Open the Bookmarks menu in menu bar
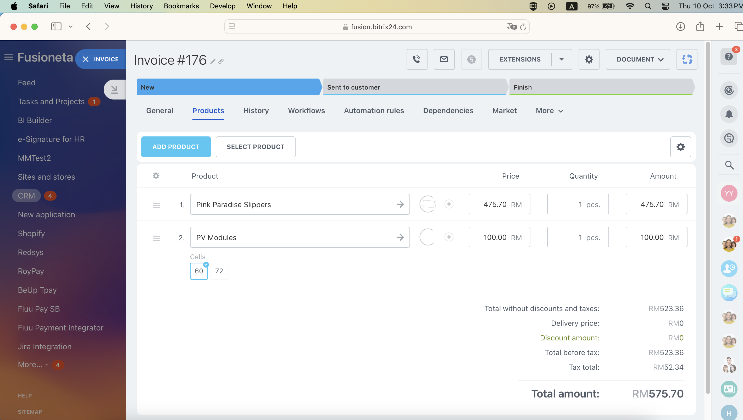Screen dimensions: 743x420 point(181,6)
